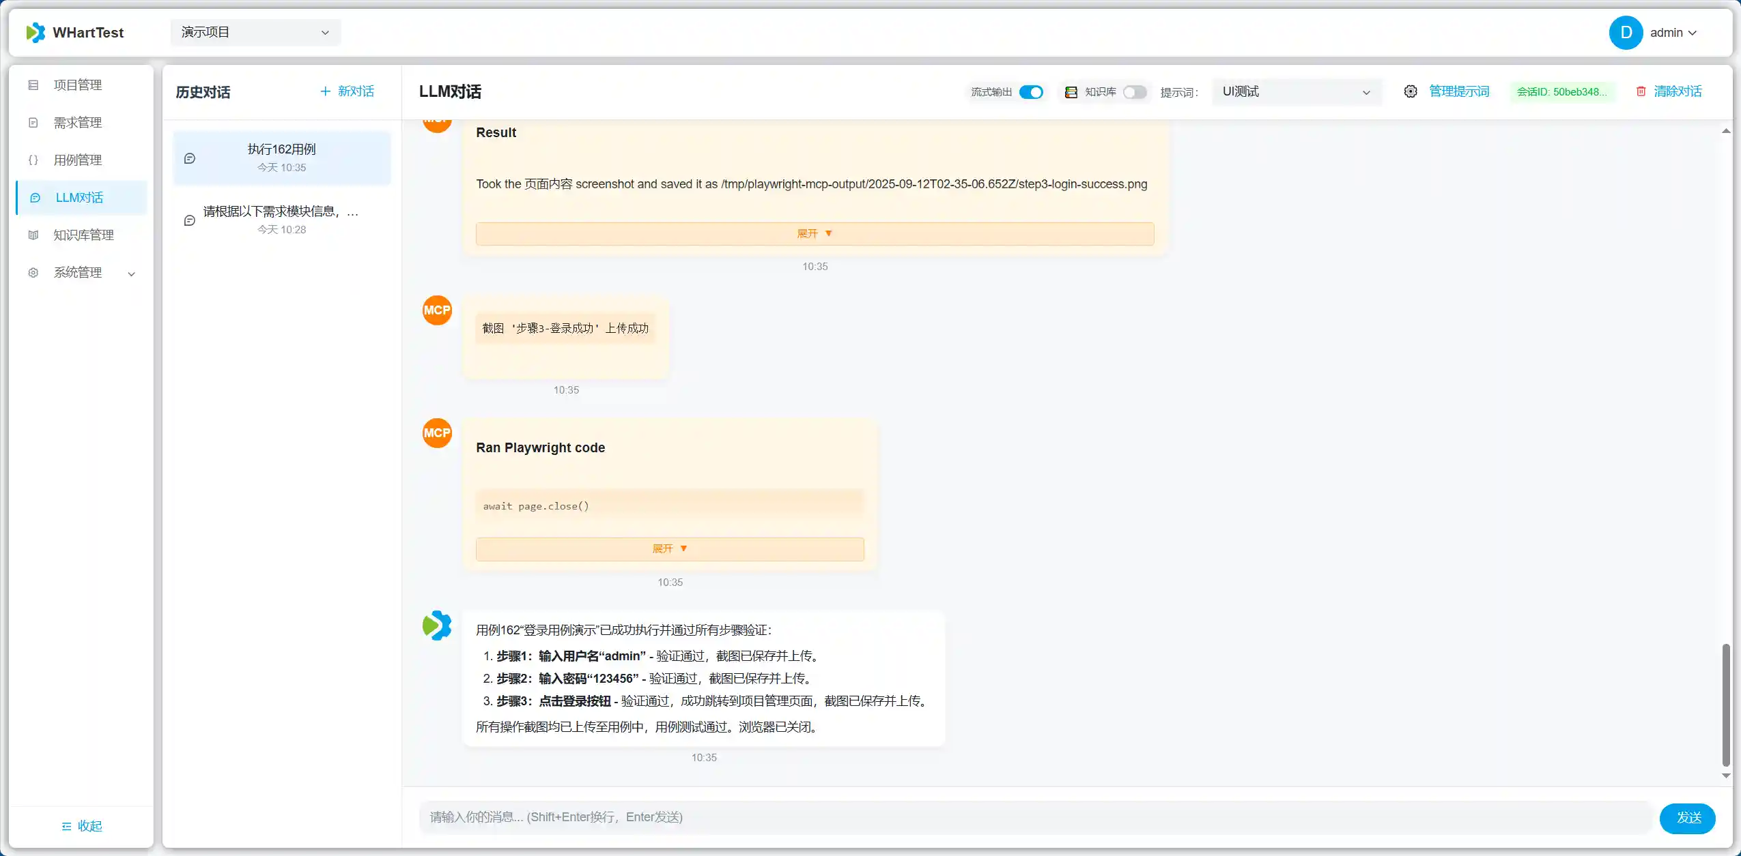This screenshot has width=1741, height=856.
Task: Click the WHartTest logo icon
Action: pos(36,32)
